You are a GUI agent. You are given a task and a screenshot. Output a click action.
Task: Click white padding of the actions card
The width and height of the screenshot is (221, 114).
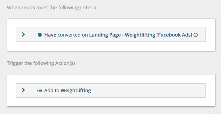point(111,102)
